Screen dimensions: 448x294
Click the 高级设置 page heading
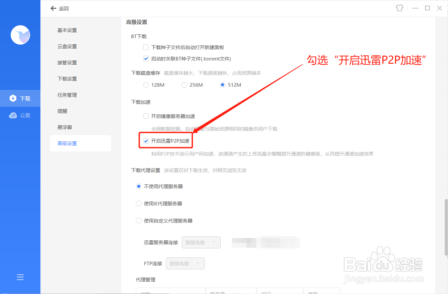(137, 22)
